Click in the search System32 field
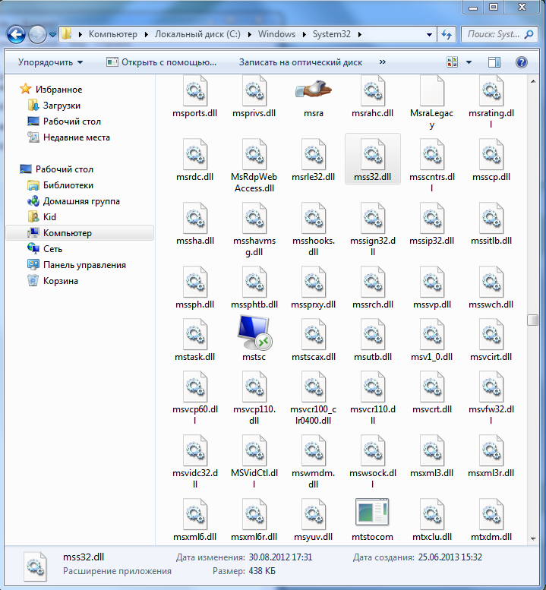 (500, 35)
